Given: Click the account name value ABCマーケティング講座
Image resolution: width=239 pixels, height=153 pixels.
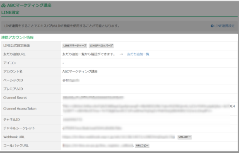Looking at the screenshot, I should point(80,72).
